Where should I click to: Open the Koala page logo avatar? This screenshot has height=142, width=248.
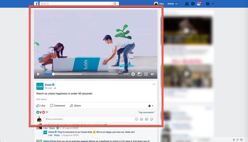pyautogui.click(x=40, y=86)
